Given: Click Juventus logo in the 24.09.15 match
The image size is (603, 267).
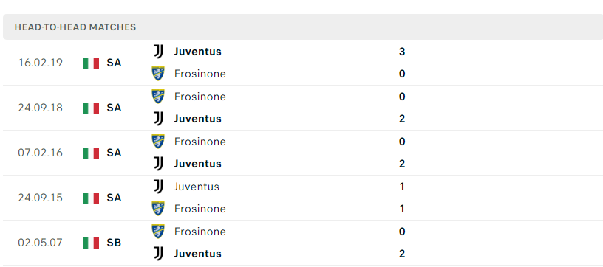Looking at the screenshot, I should click(158, 187).
